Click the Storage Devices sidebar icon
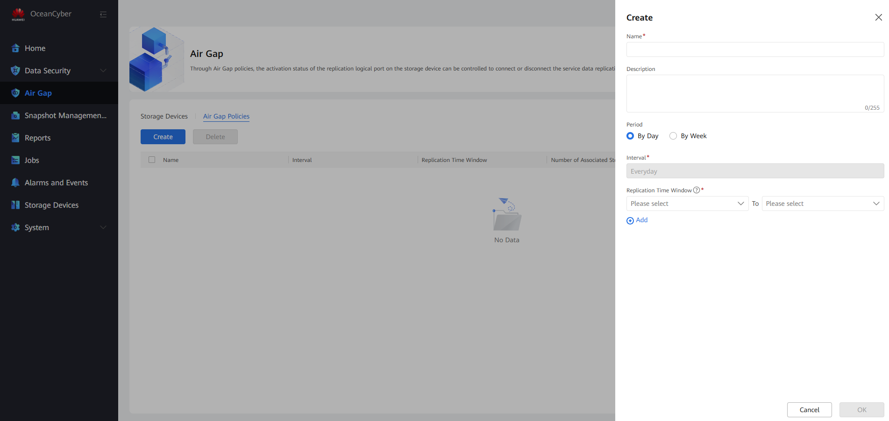This screenshot has width=889, height=421. click(15, 205)
